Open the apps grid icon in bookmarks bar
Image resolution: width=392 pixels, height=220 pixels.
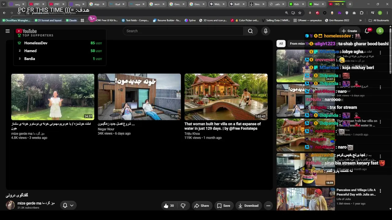[82, 20]
